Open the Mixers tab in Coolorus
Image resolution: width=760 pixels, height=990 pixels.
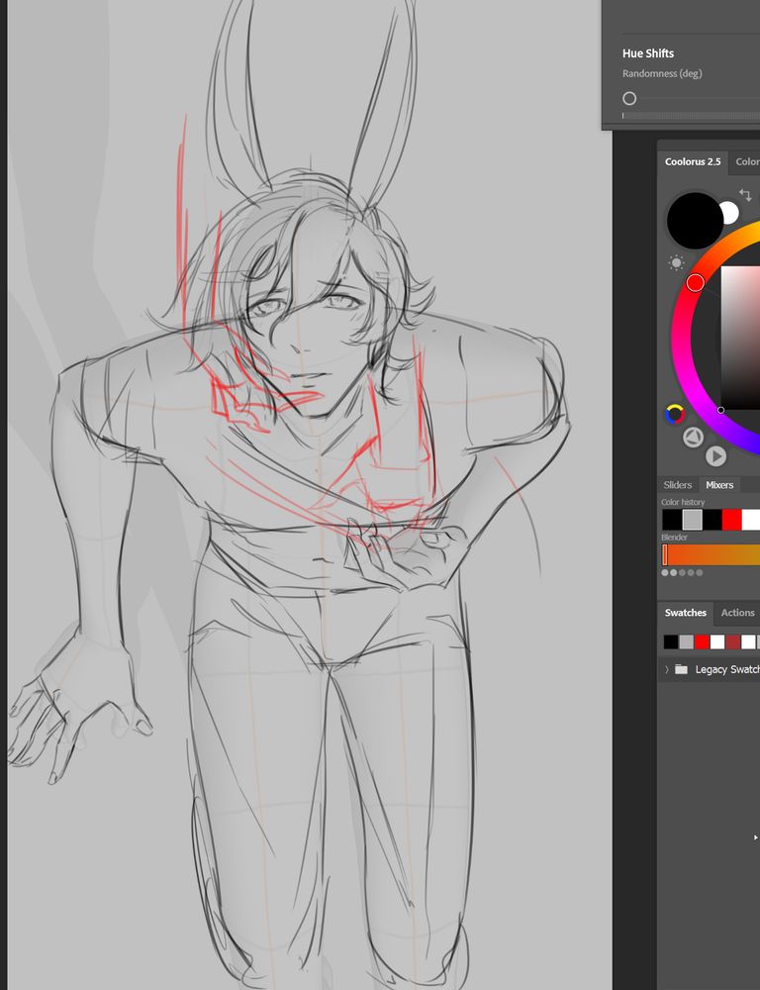coord(719,485)
